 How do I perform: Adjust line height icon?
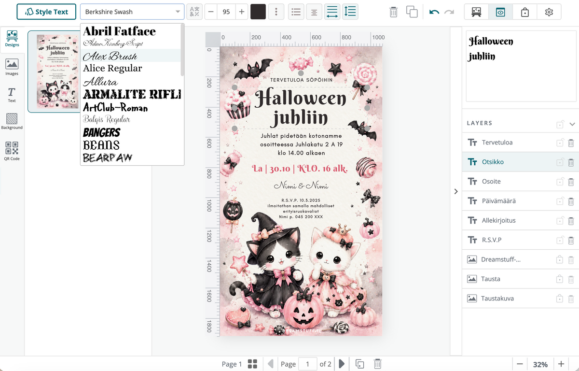coord(350,12)
